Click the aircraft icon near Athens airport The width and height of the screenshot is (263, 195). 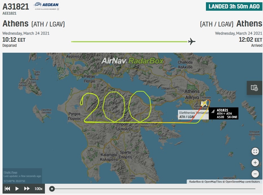coord(204,103)
